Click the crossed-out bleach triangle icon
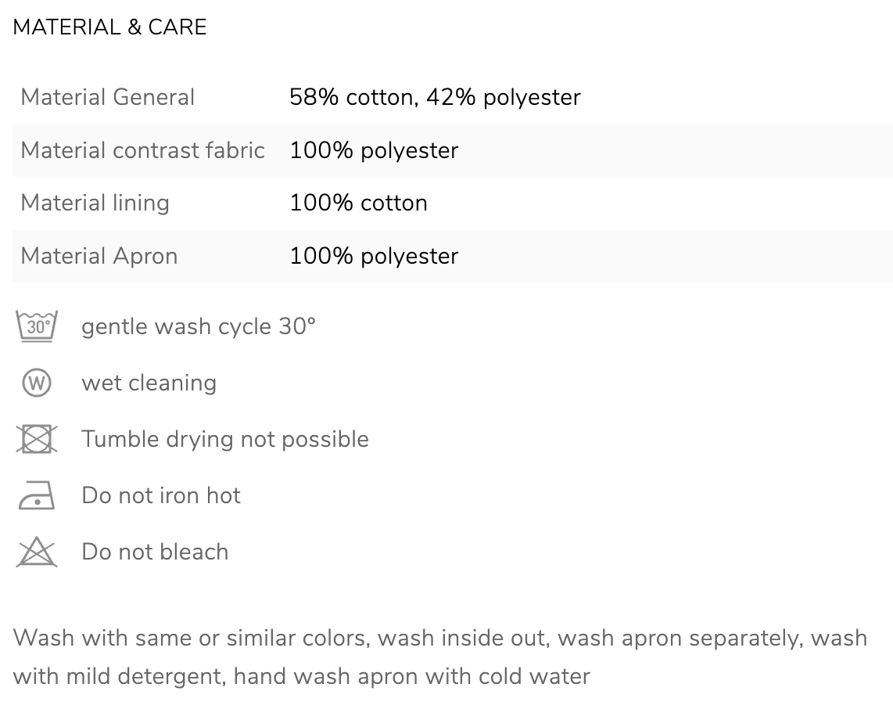This screenshot has height=709, width=893. [37, 552]
